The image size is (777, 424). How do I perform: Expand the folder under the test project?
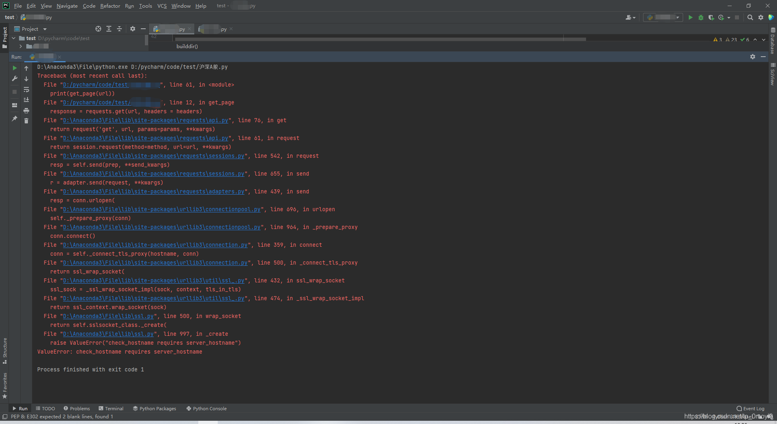click(x=20, y=46)
